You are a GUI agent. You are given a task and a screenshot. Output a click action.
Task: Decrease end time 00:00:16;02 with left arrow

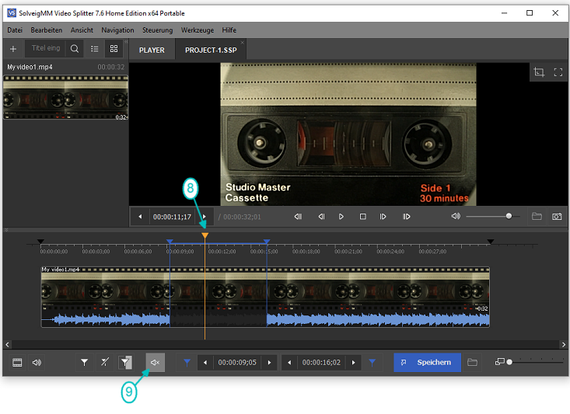[289, 362]
